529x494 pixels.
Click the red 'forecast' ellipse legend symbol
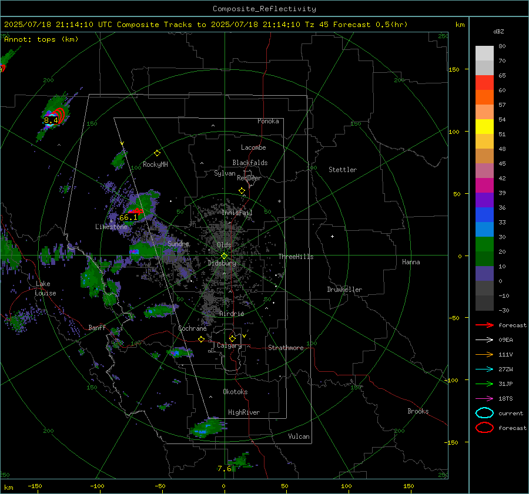(x=484, y=428)
